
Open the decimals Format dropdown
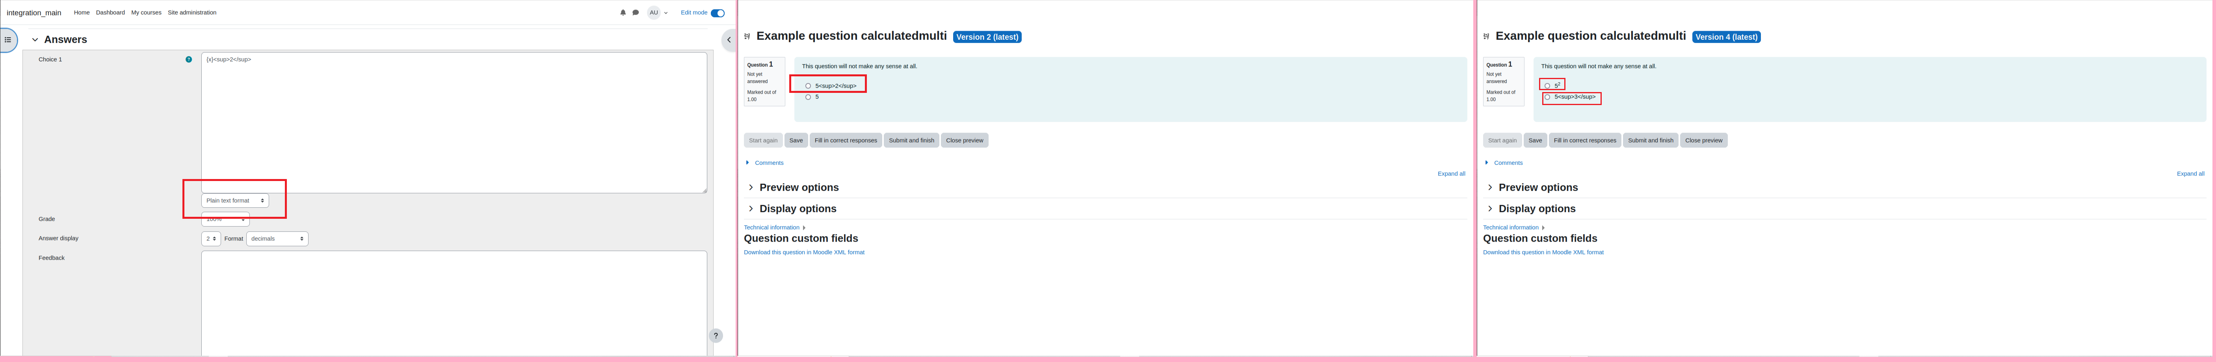pos(277,239)
